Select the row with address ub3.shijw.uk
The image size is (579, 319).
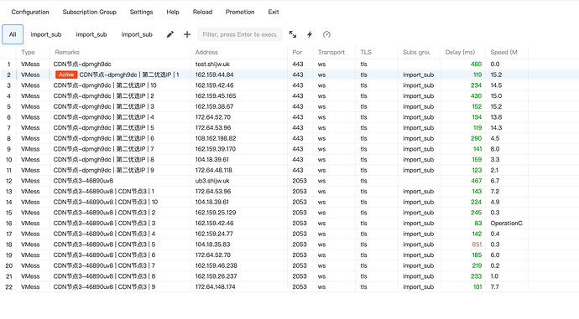[264, 181]
